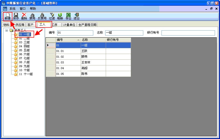Click the 名称 text field
Viewport: 220px width, 139px height.
(x=124, y=33)
